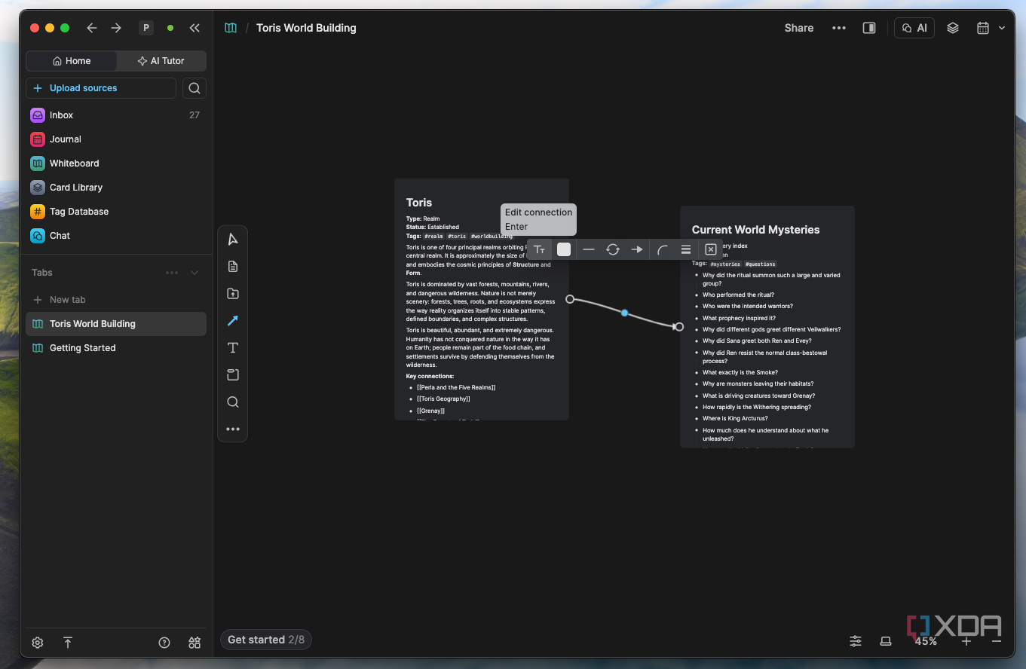
Task: Expand the calendar dropdown chevron
Action: tap(1002, 28)
